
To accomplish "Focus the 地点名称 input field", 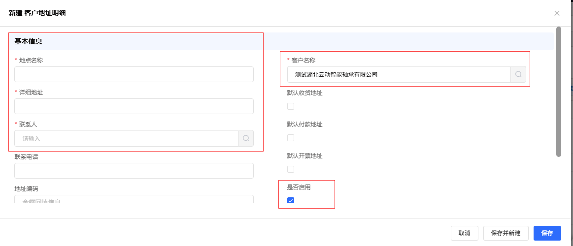I will [134, 74].
